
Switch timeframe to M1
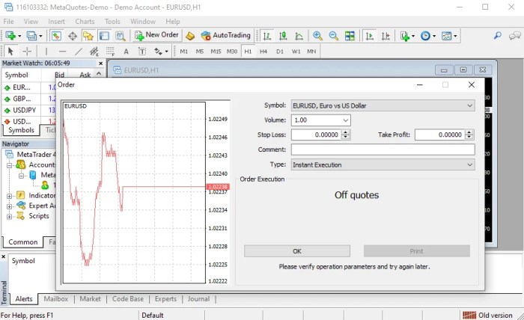pos(184,52)
